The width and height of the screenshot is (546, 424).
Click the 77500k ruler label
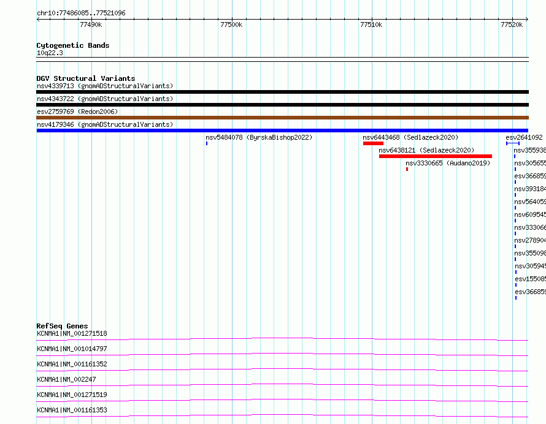coord(231,25)
